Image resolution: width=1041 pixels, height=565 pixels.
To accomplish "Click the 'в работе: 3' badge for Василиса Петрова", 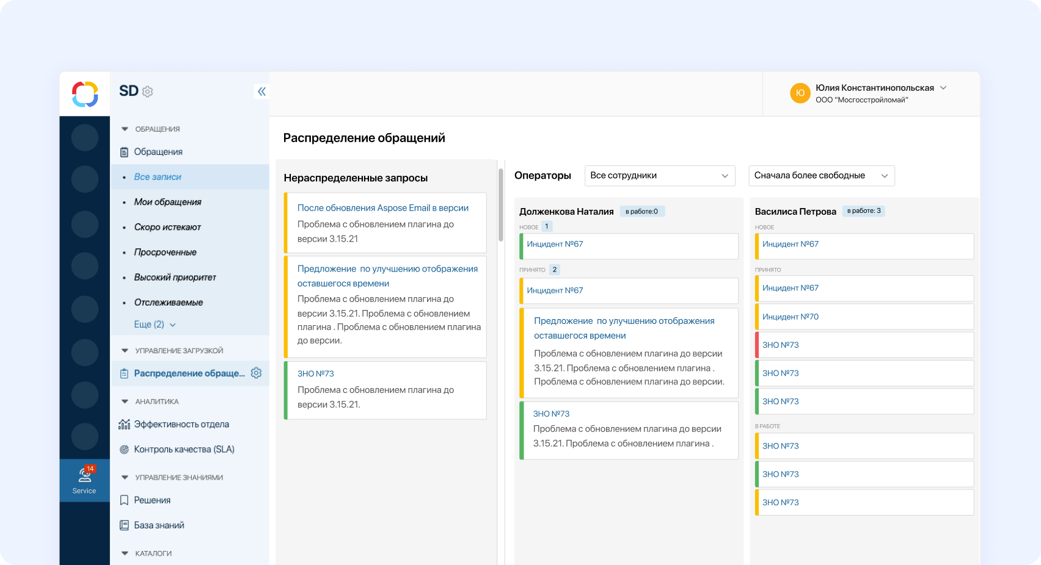I will click(x=863, y=211).
